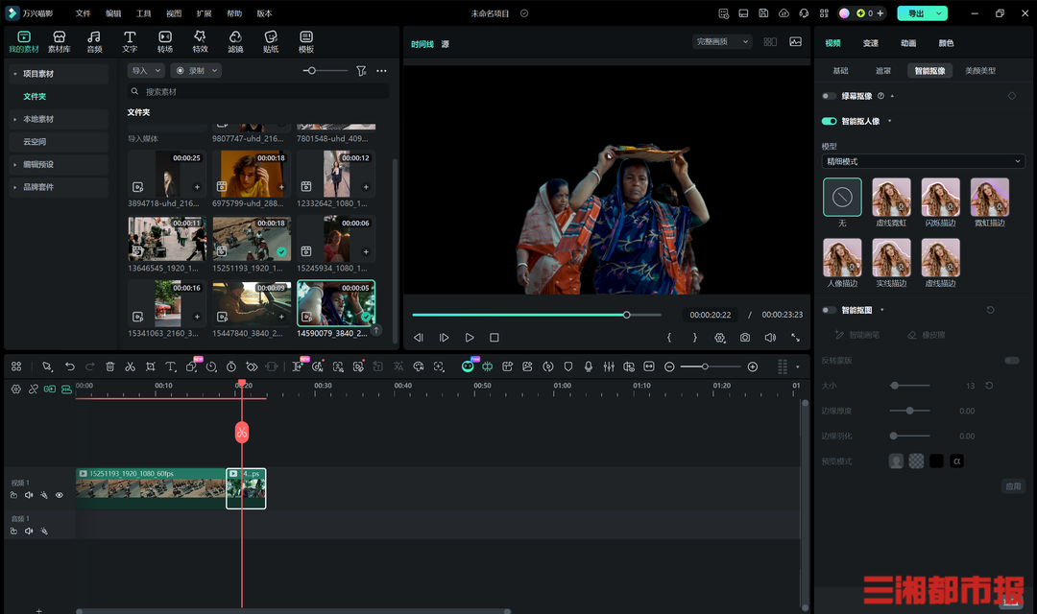Viewport: 1037px width, 614px height.
Task: Enable the 绿幕抠像 toggle
Action: pyautogui.click(x=829, y=96)
